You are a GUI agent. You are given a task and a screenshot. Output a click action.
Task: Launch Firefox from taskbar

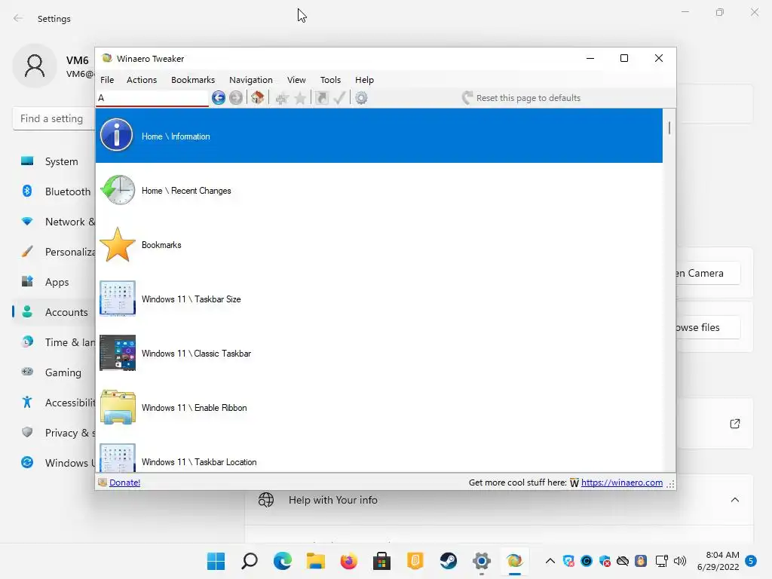pos(348,561)
